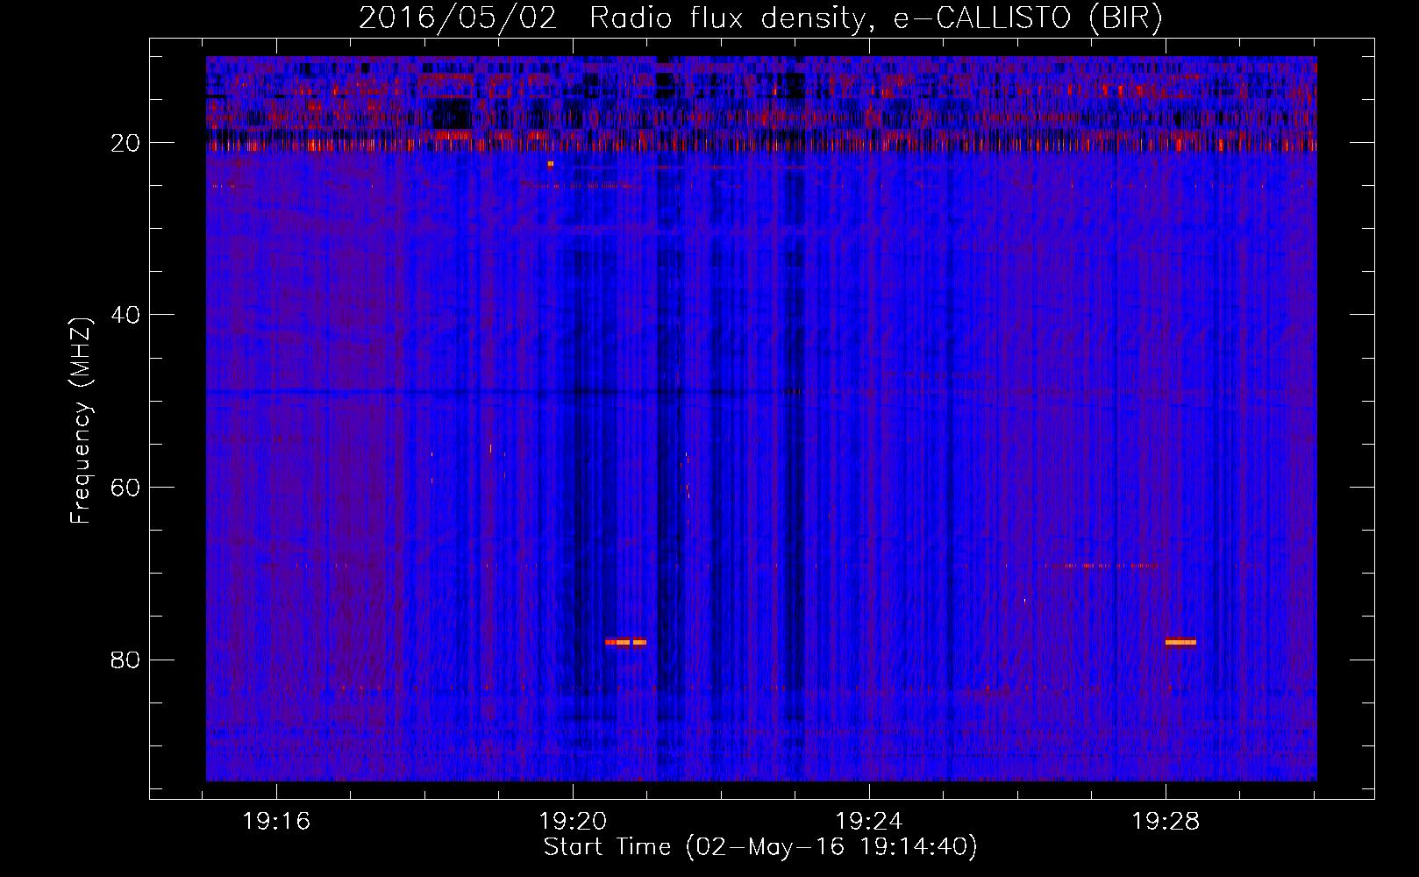1419x877 pixels.
Task: Click the bright burst near 78 MHz after 19:20
Action: pos(625,642)
